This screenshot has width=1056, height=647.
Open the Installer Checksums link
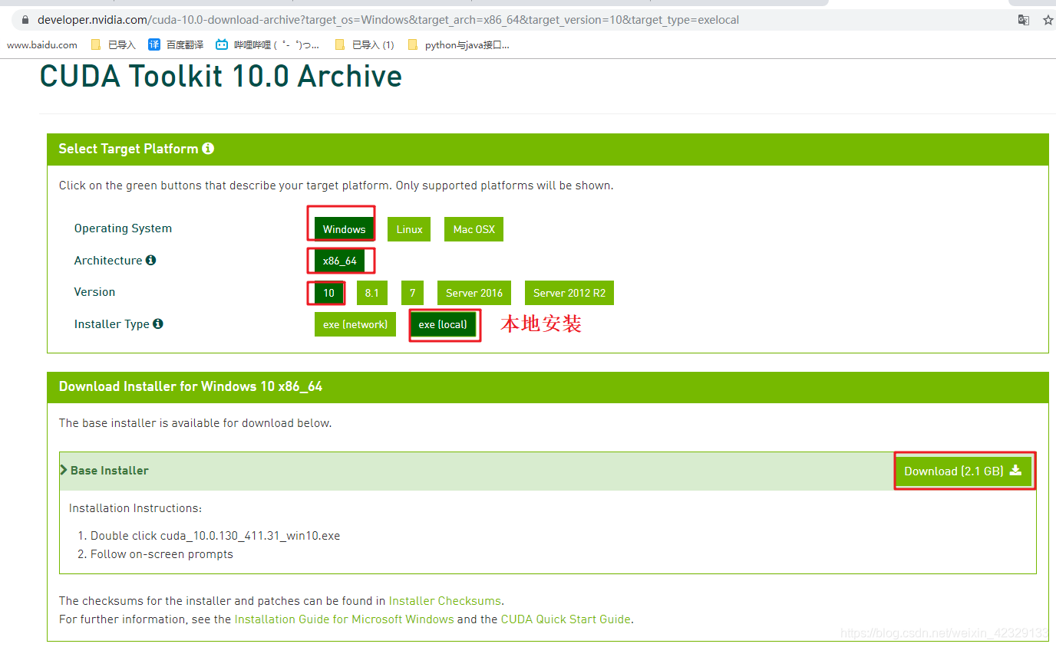point(445,601)
